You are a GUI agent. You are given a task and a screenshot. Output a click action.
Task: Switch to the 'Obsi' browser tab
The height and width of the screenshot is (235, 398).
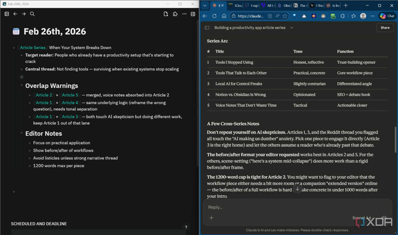[284, 5]
